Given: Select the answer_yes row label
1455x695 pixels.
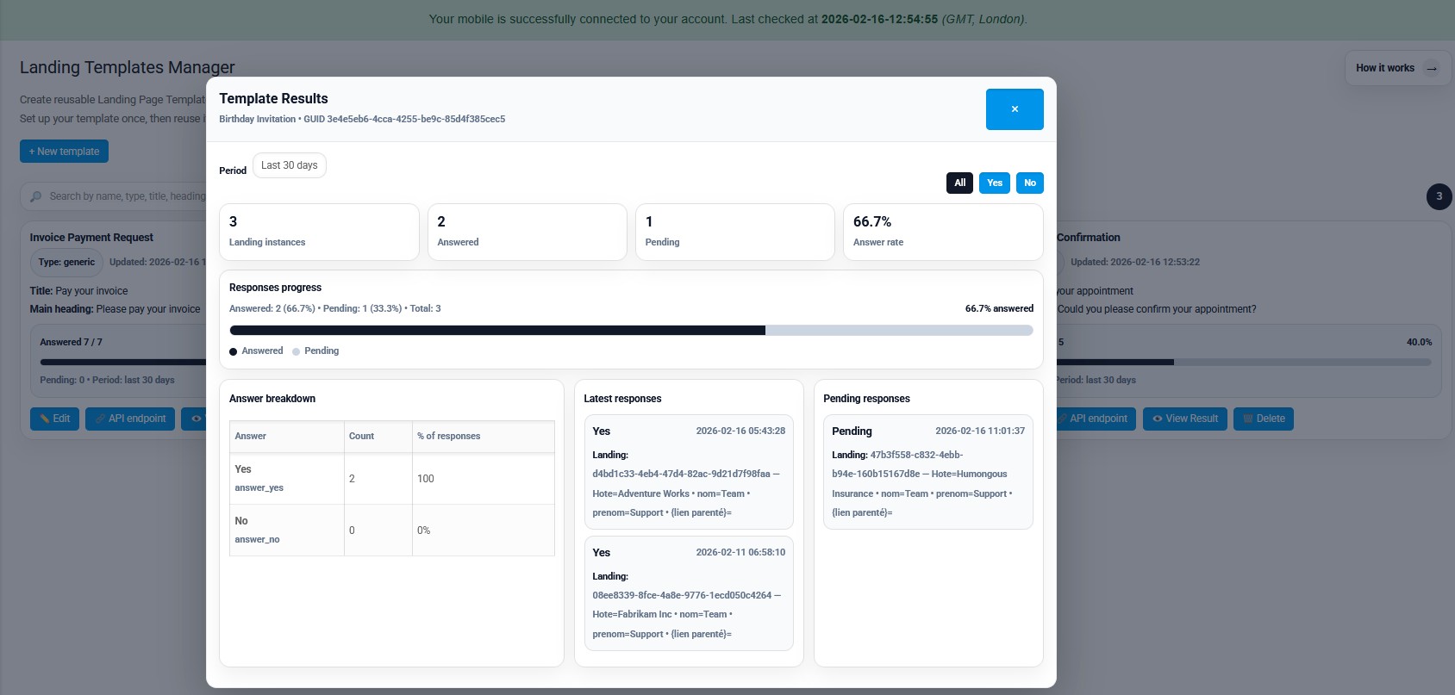Looking at the screenshot, I should (259, 488).
